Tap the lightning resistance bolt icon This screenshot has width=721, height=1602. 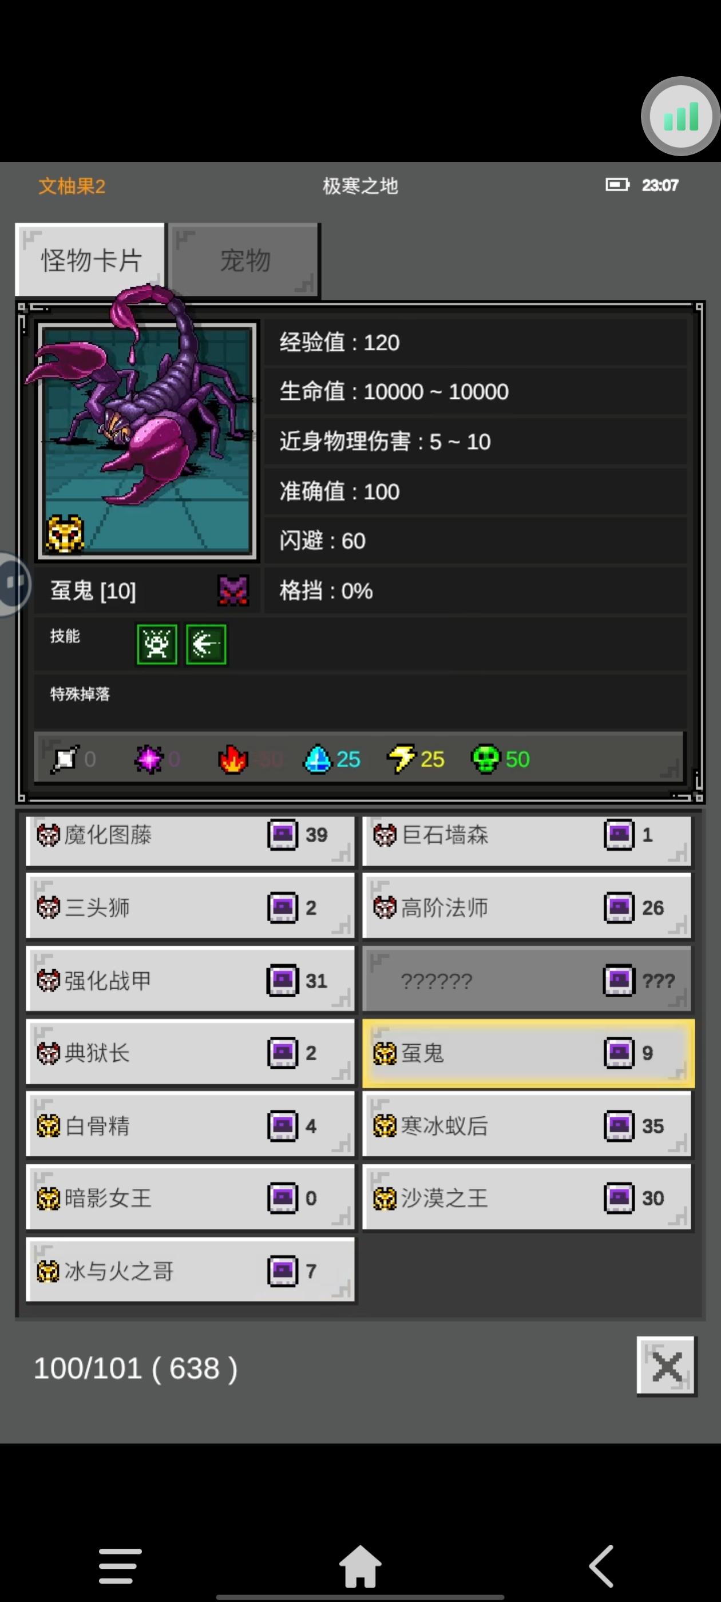[x=401, y=759]
